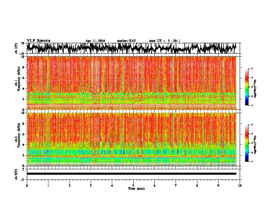
Task: Click the ch.1 "Frequency (kHz)" axis label
Action: [19, 79]
